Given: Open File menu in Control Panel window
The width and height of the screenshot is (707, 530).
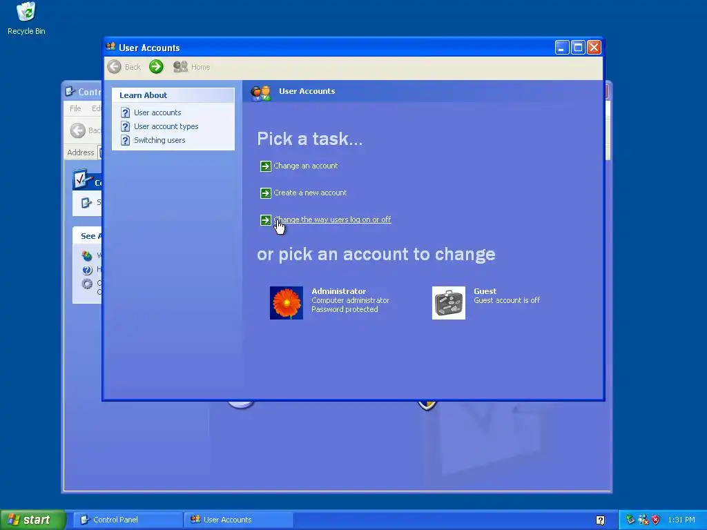Looking at the screenshot, I should coord(75,108).
